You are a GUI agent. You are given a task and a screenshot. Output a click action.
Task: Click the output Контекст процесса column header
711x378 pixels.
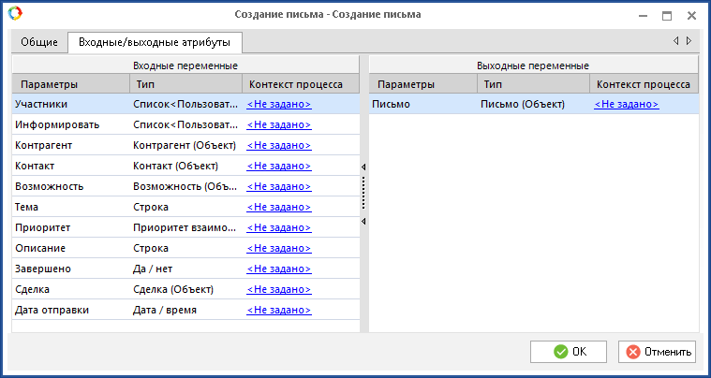pyautogui.click(x=643, y=84)
